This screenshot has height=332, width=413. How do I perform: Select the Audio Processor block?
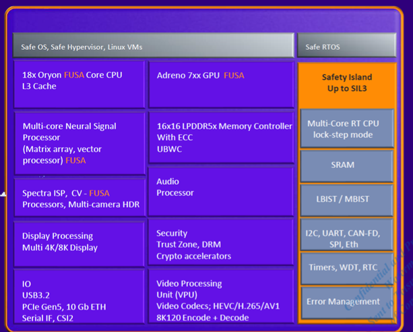point(221,192)
